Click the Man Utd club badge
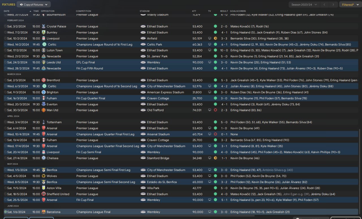Screen dimensions: 362x219 (x=44, y=110)
